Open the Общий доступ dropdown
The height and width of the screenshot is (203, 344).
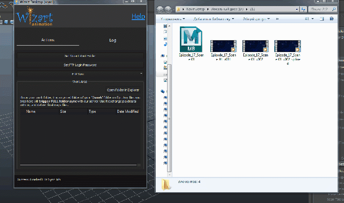tap(256, 19)
